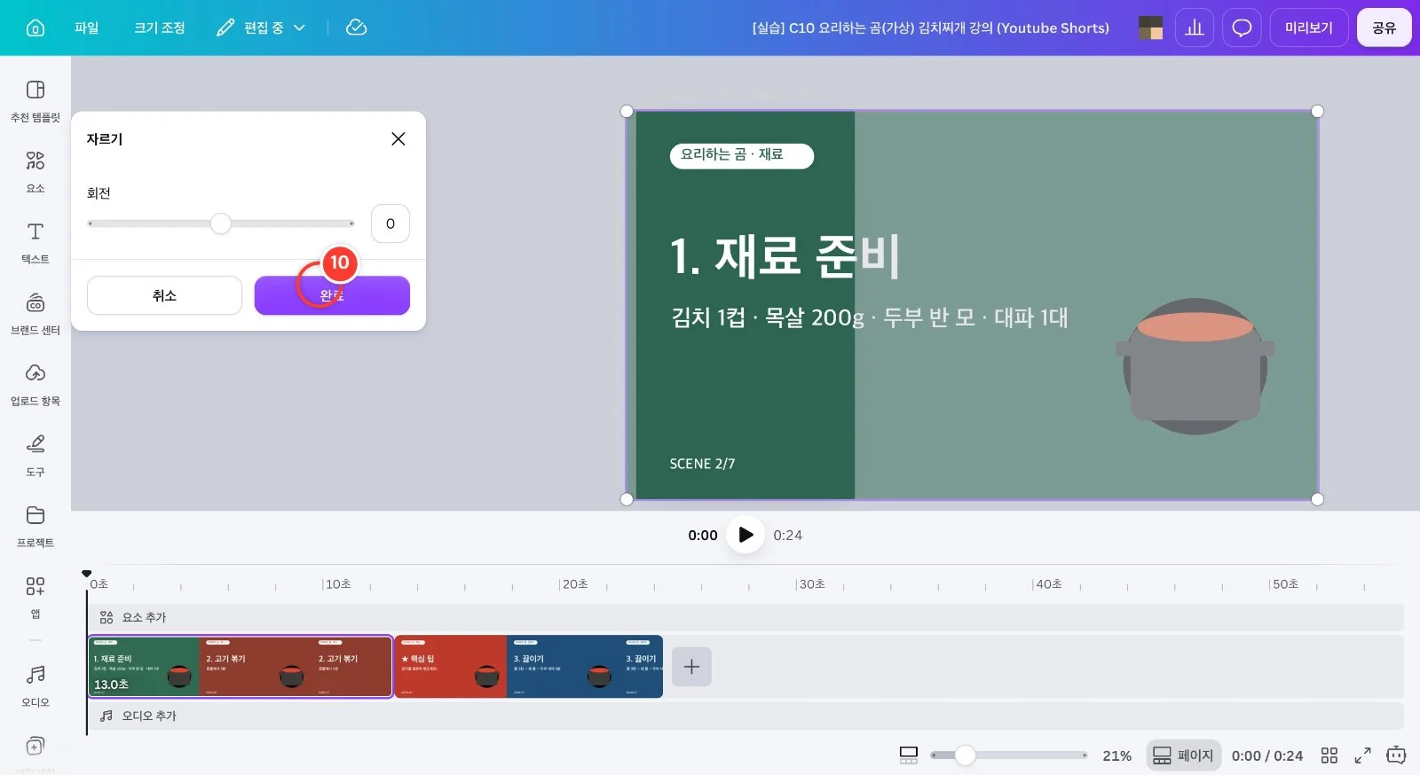Open the 프로젝트 folder panel
This screenshot has width=1420, height=775.
point(35,527)
